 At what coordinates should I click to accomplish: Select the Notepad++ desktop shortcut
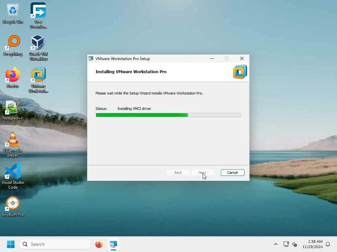coord(13,110)
